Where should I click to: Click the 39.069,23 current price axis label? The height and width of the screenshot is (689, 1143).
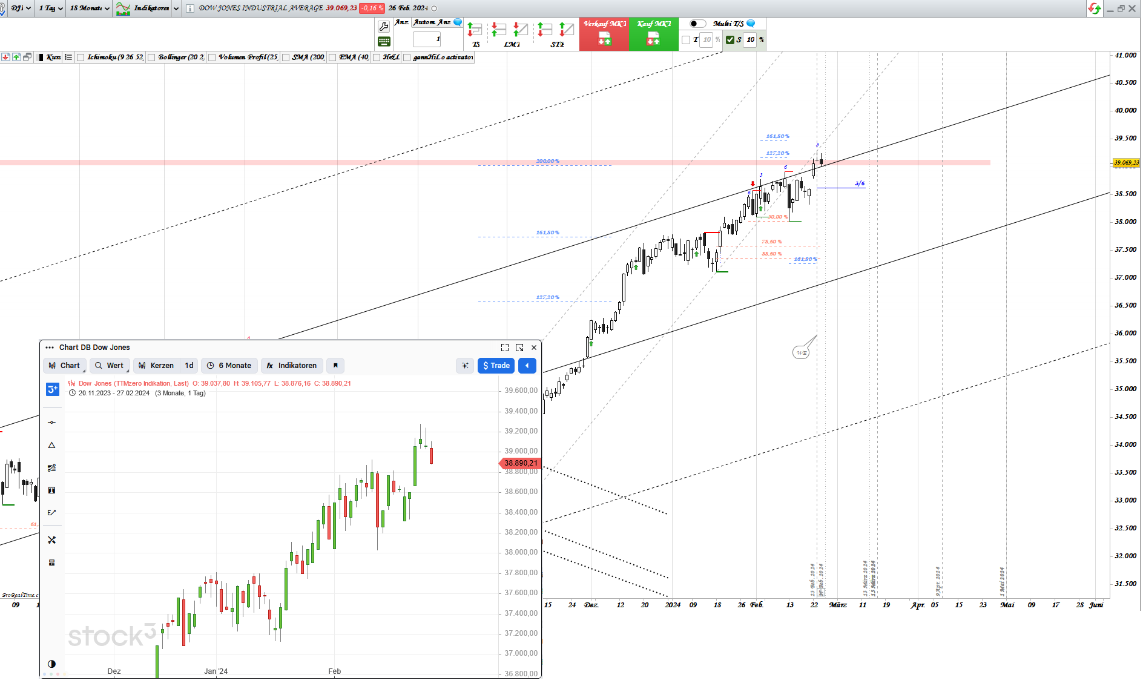1127,163
